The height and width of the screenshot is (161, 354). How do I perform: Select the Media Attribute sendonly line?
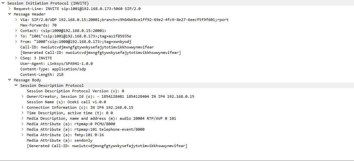tap(59, 140)
